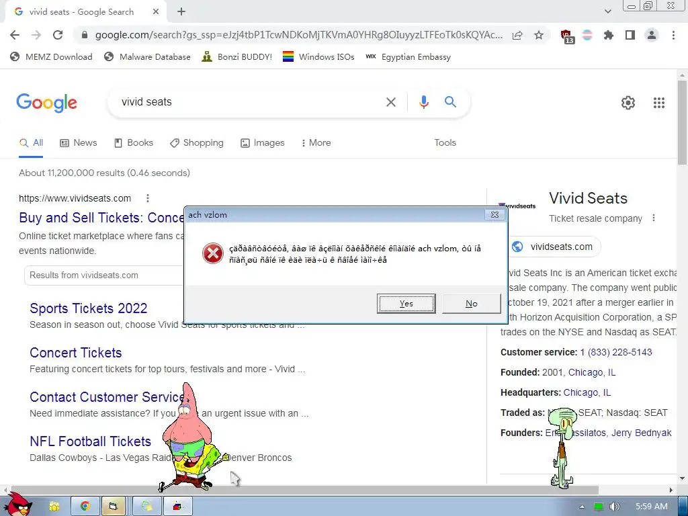Image resolution: width=688 pixels, height=516 pixels.
Task: Clear the search box with the X icon
Action: click(390, 102)
